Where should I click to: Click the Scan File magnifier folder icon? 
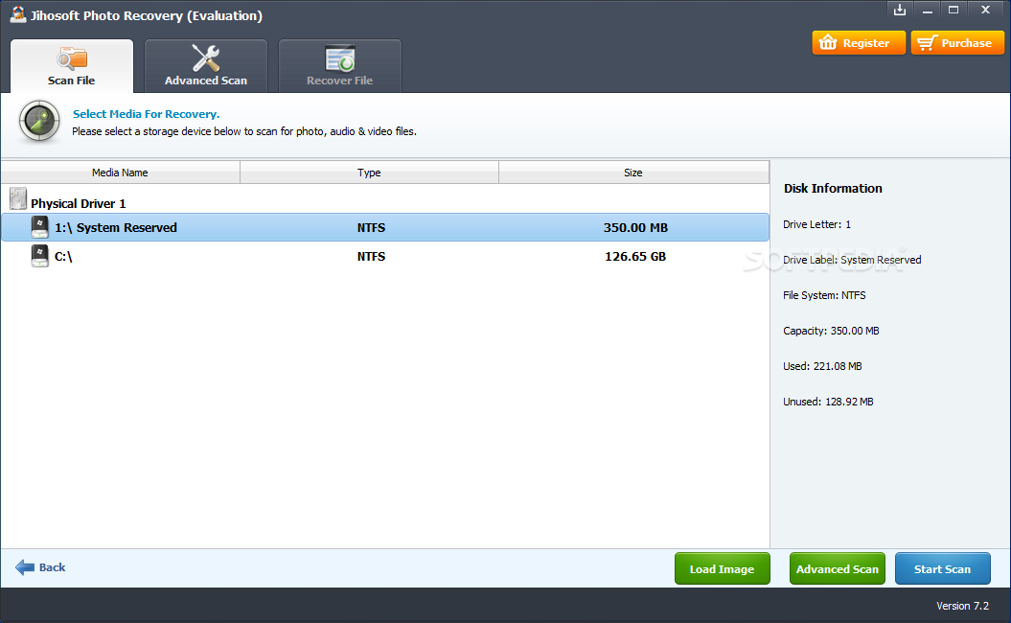(72, 58)
